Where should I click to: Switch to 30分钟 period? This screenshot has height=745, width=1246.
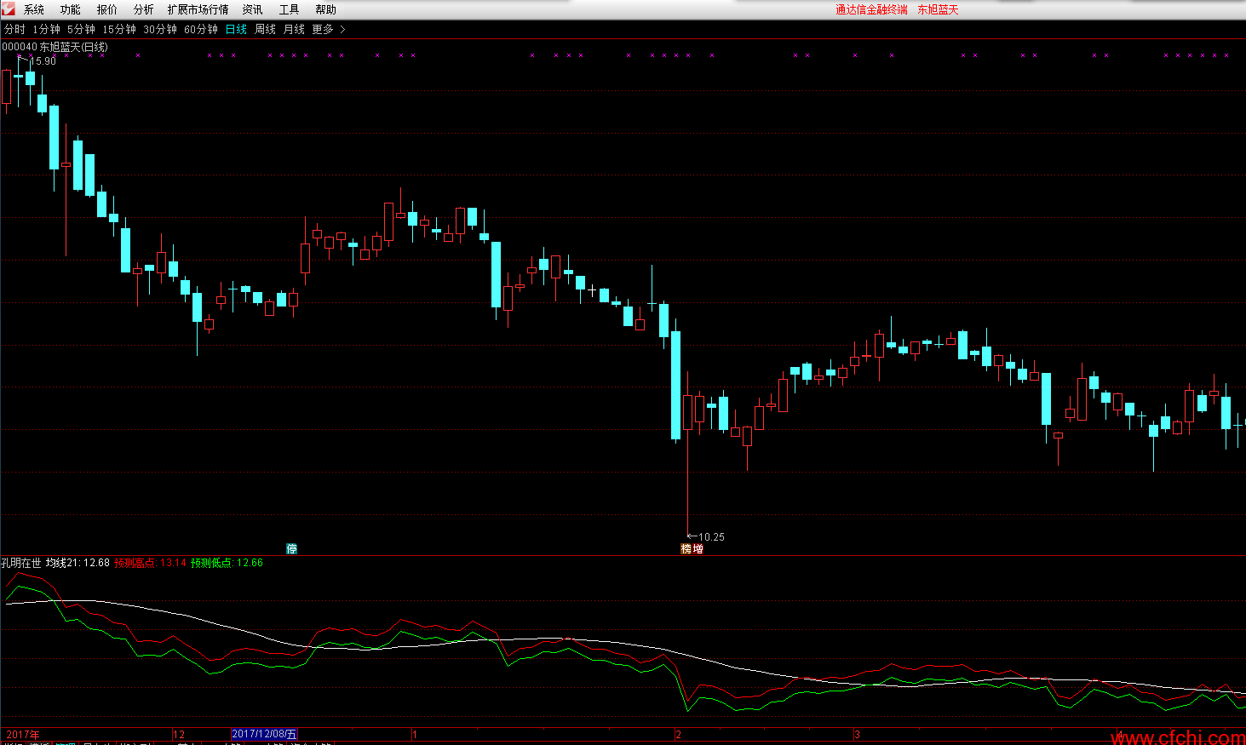(x=160, y=29)
